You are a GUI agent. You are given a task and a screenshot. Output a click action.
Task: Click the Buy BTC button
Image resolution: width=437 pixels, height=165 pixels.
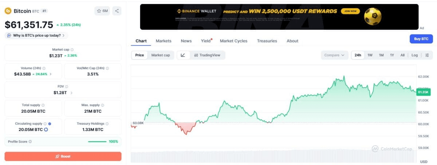point(422,39)
